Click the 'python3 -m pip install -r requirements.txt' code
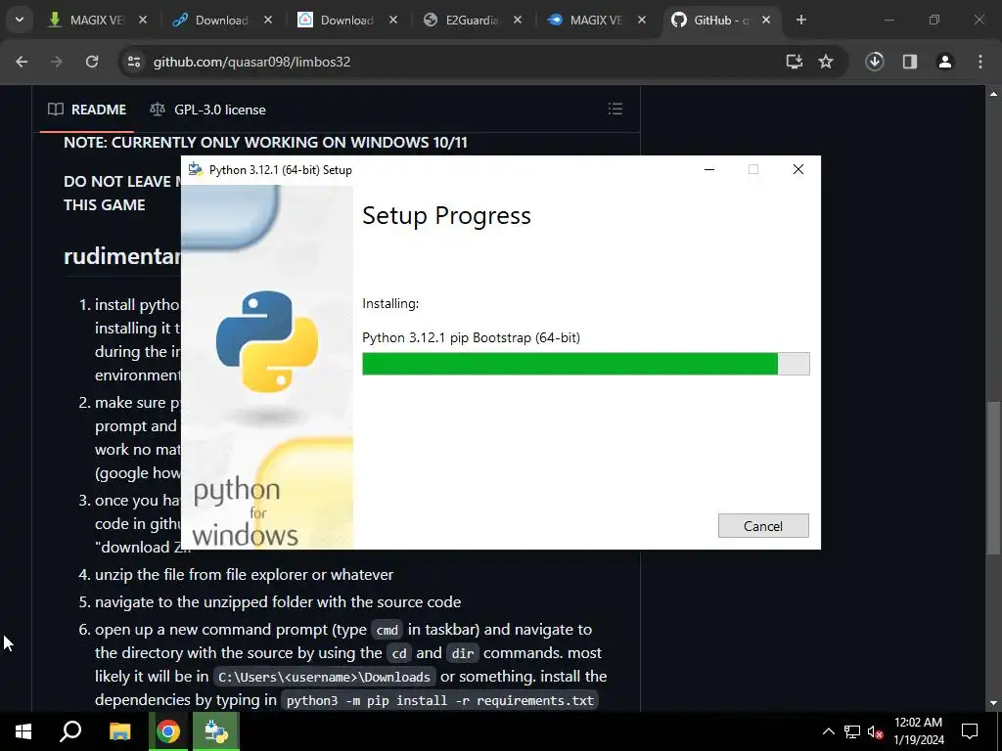Image resolution: width=1002 pixels, height=751 pixels. click(440, 700)
